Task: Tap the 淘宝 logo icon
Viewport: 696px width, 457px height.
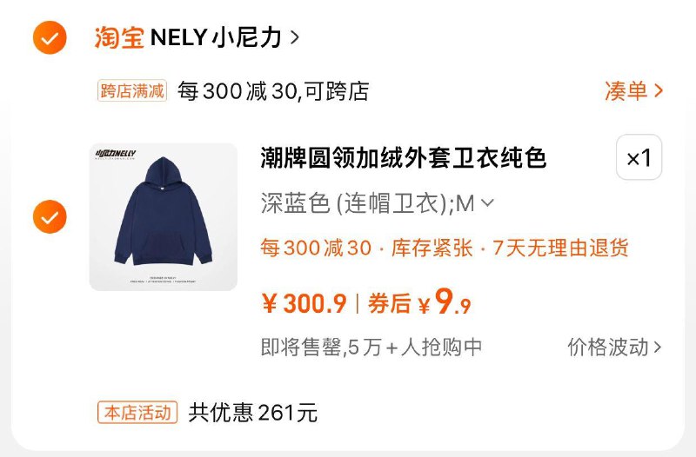Action: [x=119, y=37]
